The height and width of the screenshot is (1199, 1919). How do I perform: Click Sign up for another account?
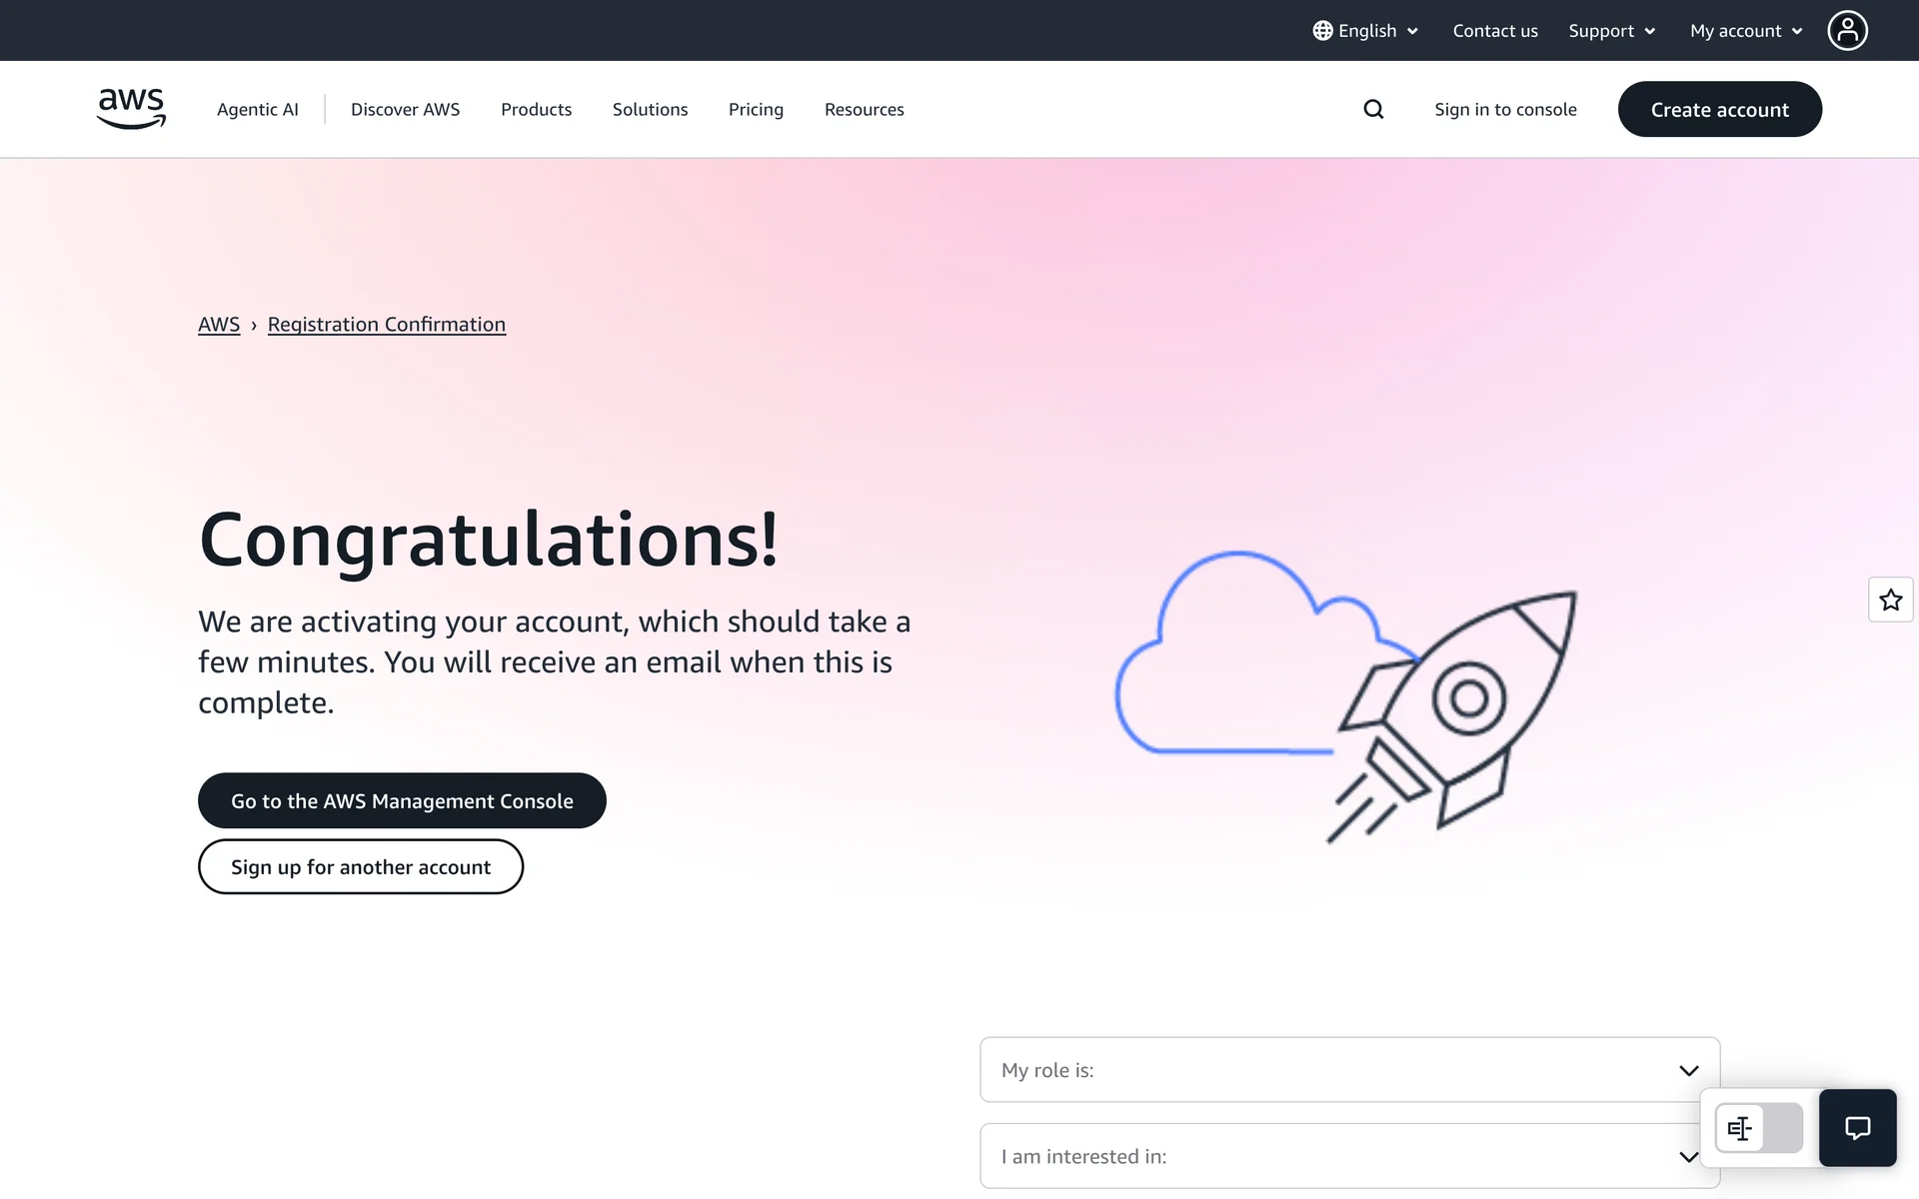[x=360, y=866]
